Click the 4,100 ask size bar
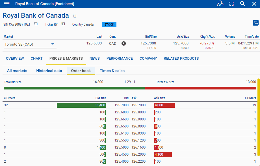Image resolution: width=260 pixels, height=166 pixels. point(163,154)
